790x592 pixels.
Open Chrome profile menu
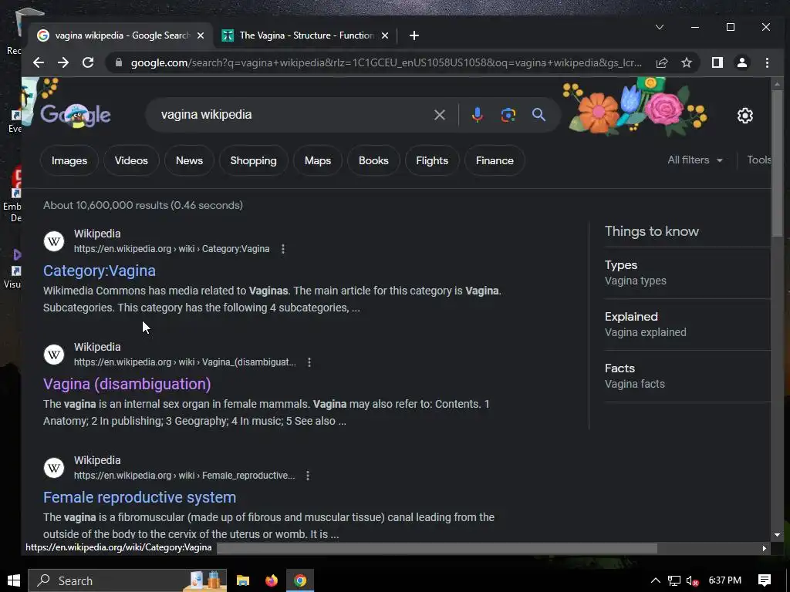(741, 62)
